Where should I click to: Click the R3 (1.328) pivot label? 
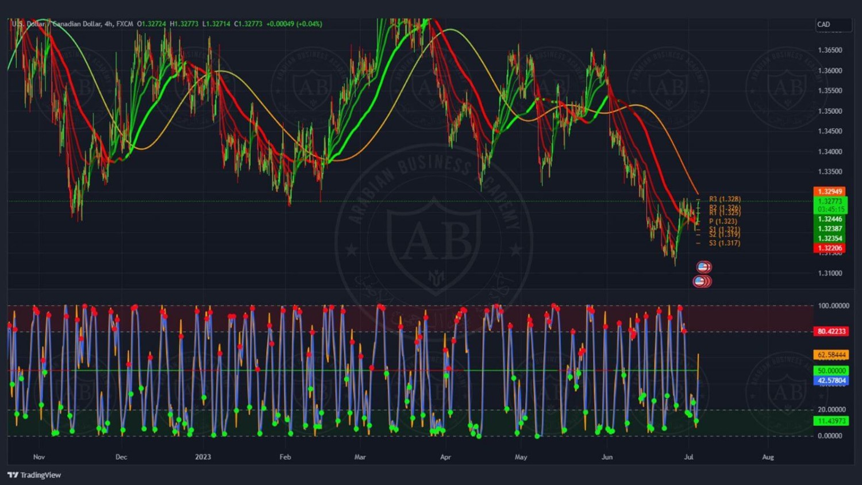click(725, 199)
